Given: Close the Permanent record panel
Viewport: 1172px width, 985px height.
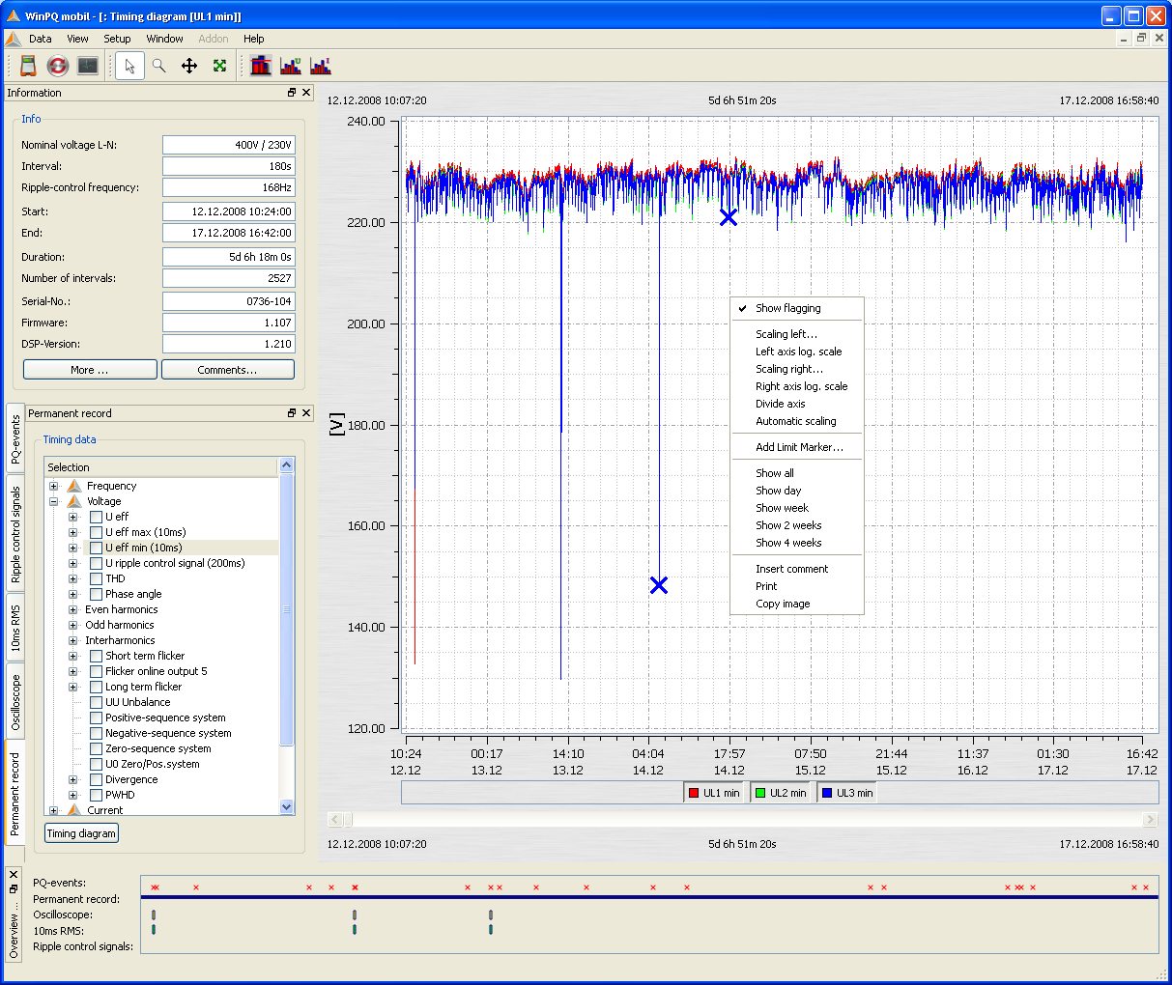Looking at the screenshot, I should point(306,413).
